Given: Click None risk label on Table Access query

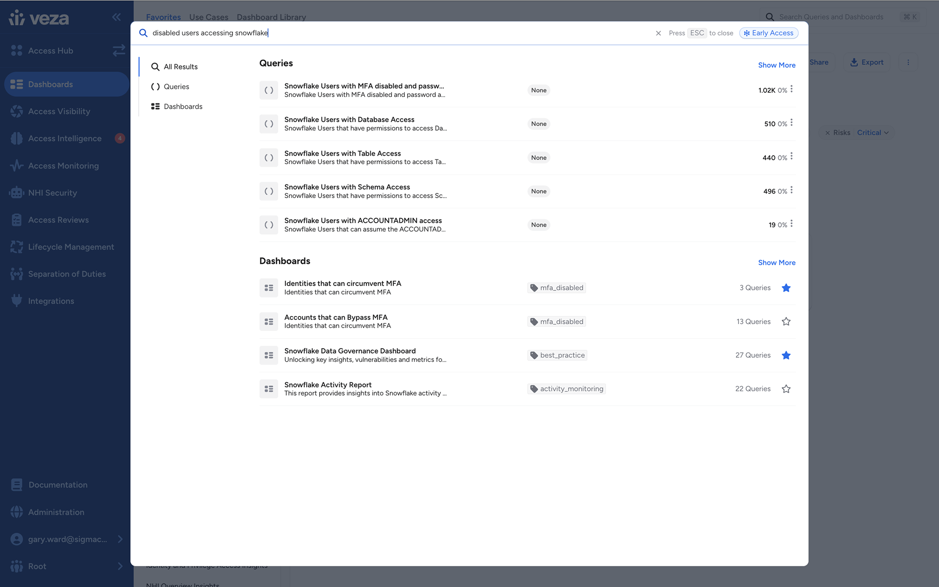Looking at the screenshot, I should pos(538,158).
